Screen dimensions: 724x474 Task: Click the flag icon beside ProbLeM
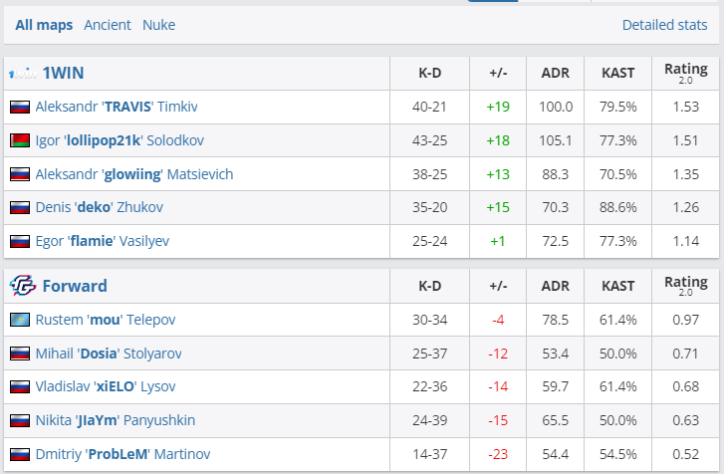pos(20,455)
